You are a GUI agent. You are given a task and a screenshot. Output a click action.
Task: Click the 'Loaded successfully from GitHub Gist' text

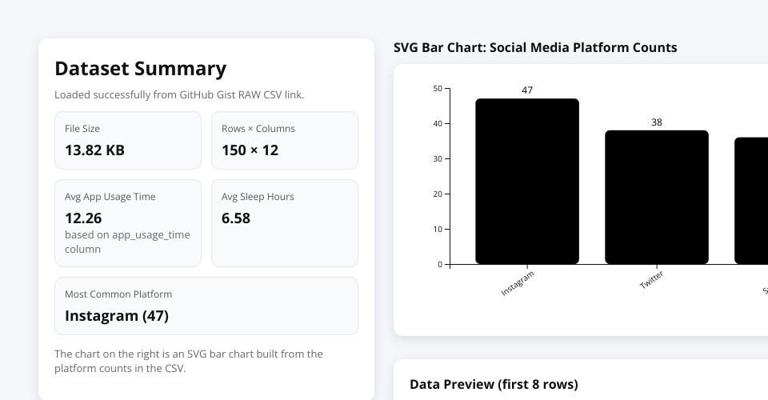(179, 94)
